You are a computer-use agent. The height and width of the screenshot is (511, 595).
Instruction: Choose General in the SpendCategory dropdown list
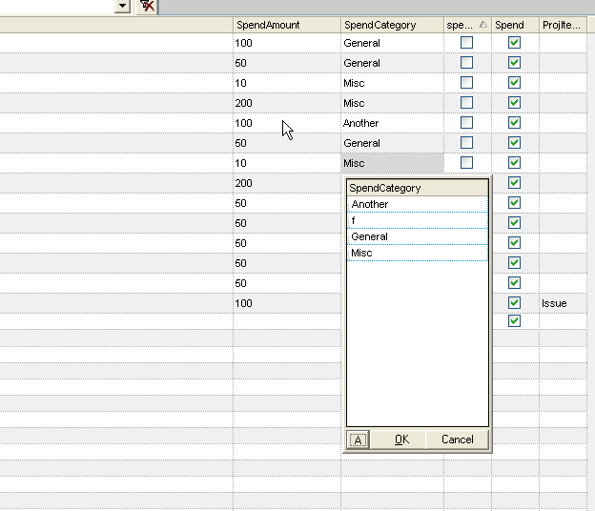418,237
